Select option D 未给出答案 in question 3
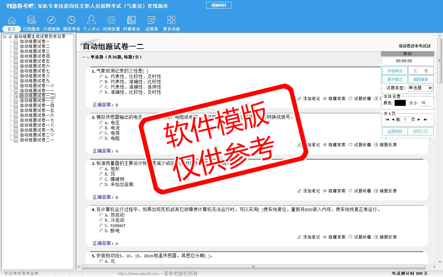 pos(101,185)
